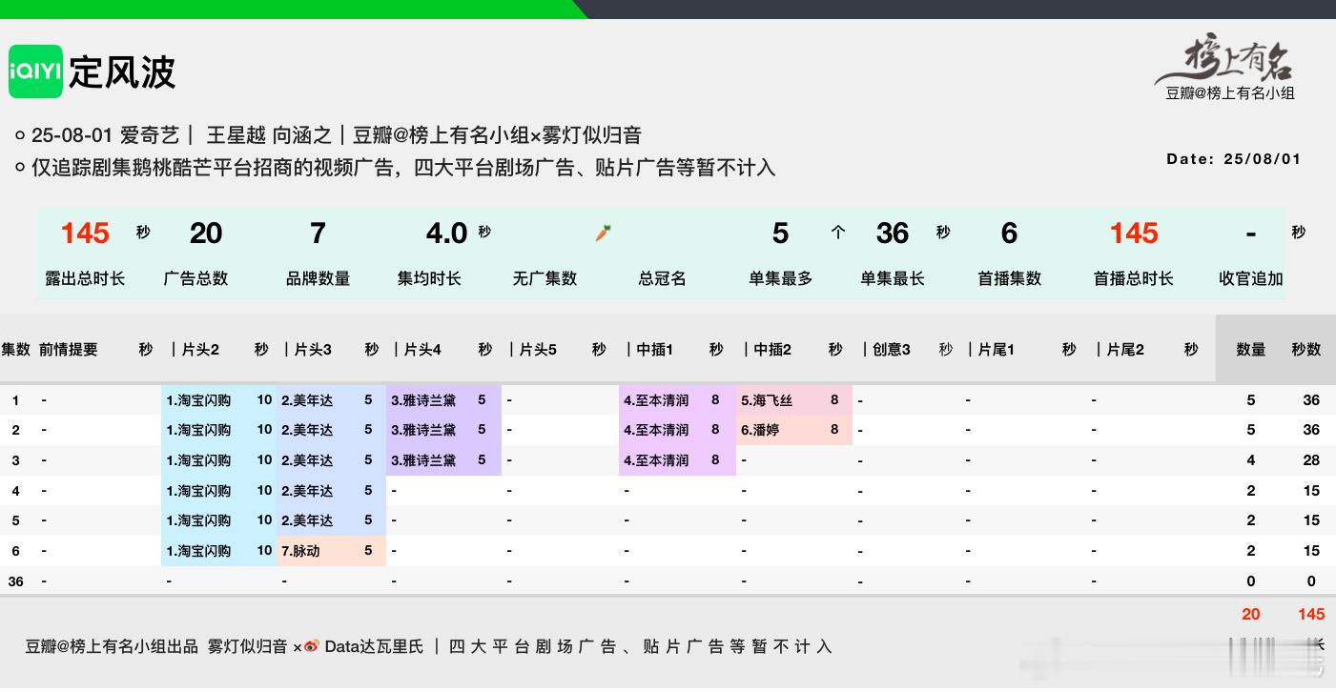Screen dimensions: 1336x692
Task: Click 2.美年达 in episode 1 row
Action: pyautogui.click(x=307, y=400)
